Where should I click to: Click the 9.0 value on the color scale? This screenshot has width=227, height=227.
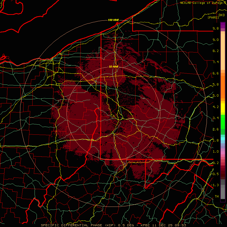[x=216, y=40]
